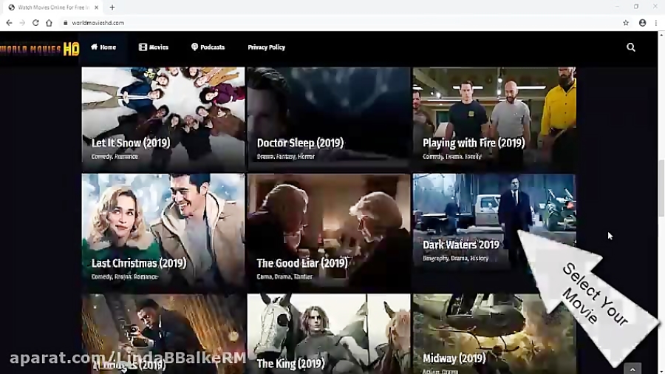The width and height of the screenshot is (665, 374).
Task: Select the Watch Movies Online browser tab
Action: (x=54, y=7)
